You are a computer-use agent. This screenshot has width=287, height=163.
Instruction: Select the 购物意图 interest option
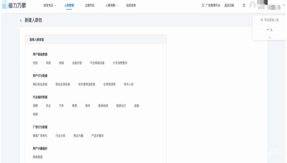tap(38, 157)
